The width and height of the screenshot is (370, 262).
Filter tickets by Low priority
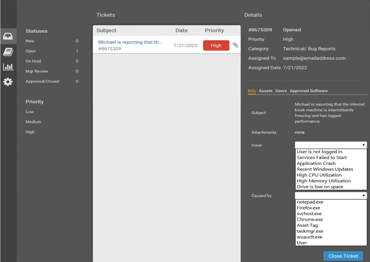pos(30,112)
